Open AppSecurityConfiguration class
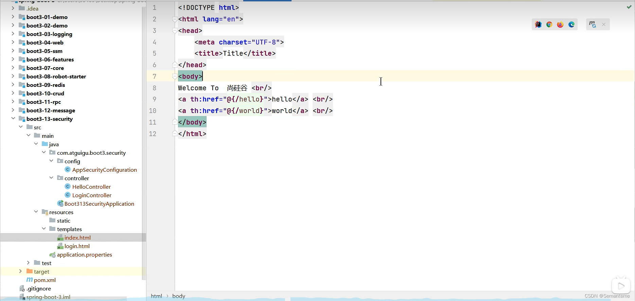Screen dimensions: 635x301 click(x=105, y=170)
